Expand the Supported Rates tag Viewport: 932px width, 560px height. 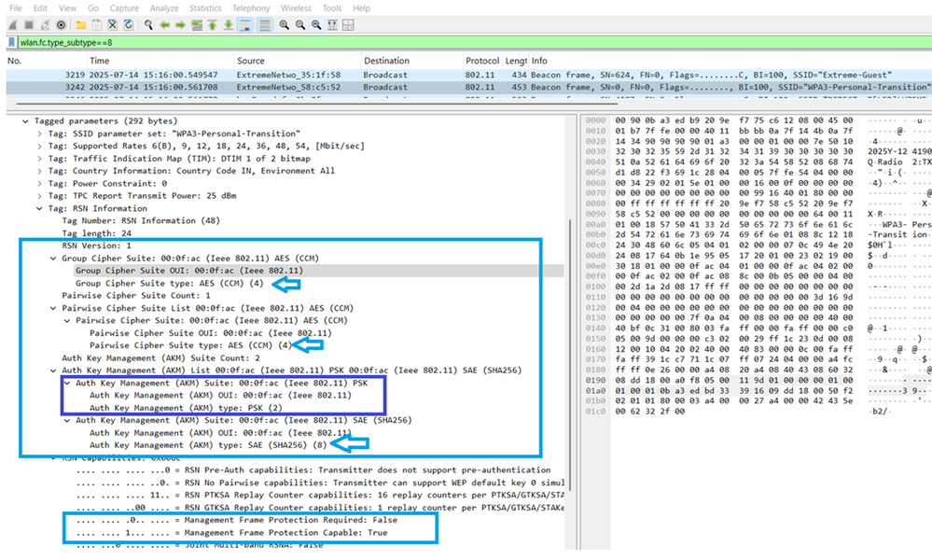(x=39, y=147)
